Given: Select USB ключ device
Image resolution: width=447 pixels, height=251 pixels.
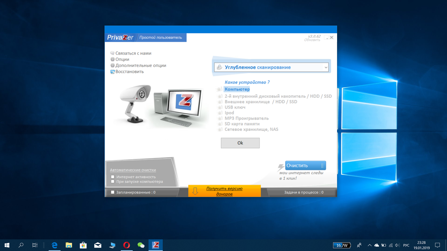Looking at the screenshot, I should pyautogui.click(x=235, y=107).
